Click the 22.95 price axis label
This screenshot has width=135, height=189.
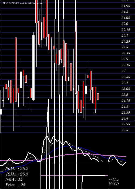(x=126, y=124)
